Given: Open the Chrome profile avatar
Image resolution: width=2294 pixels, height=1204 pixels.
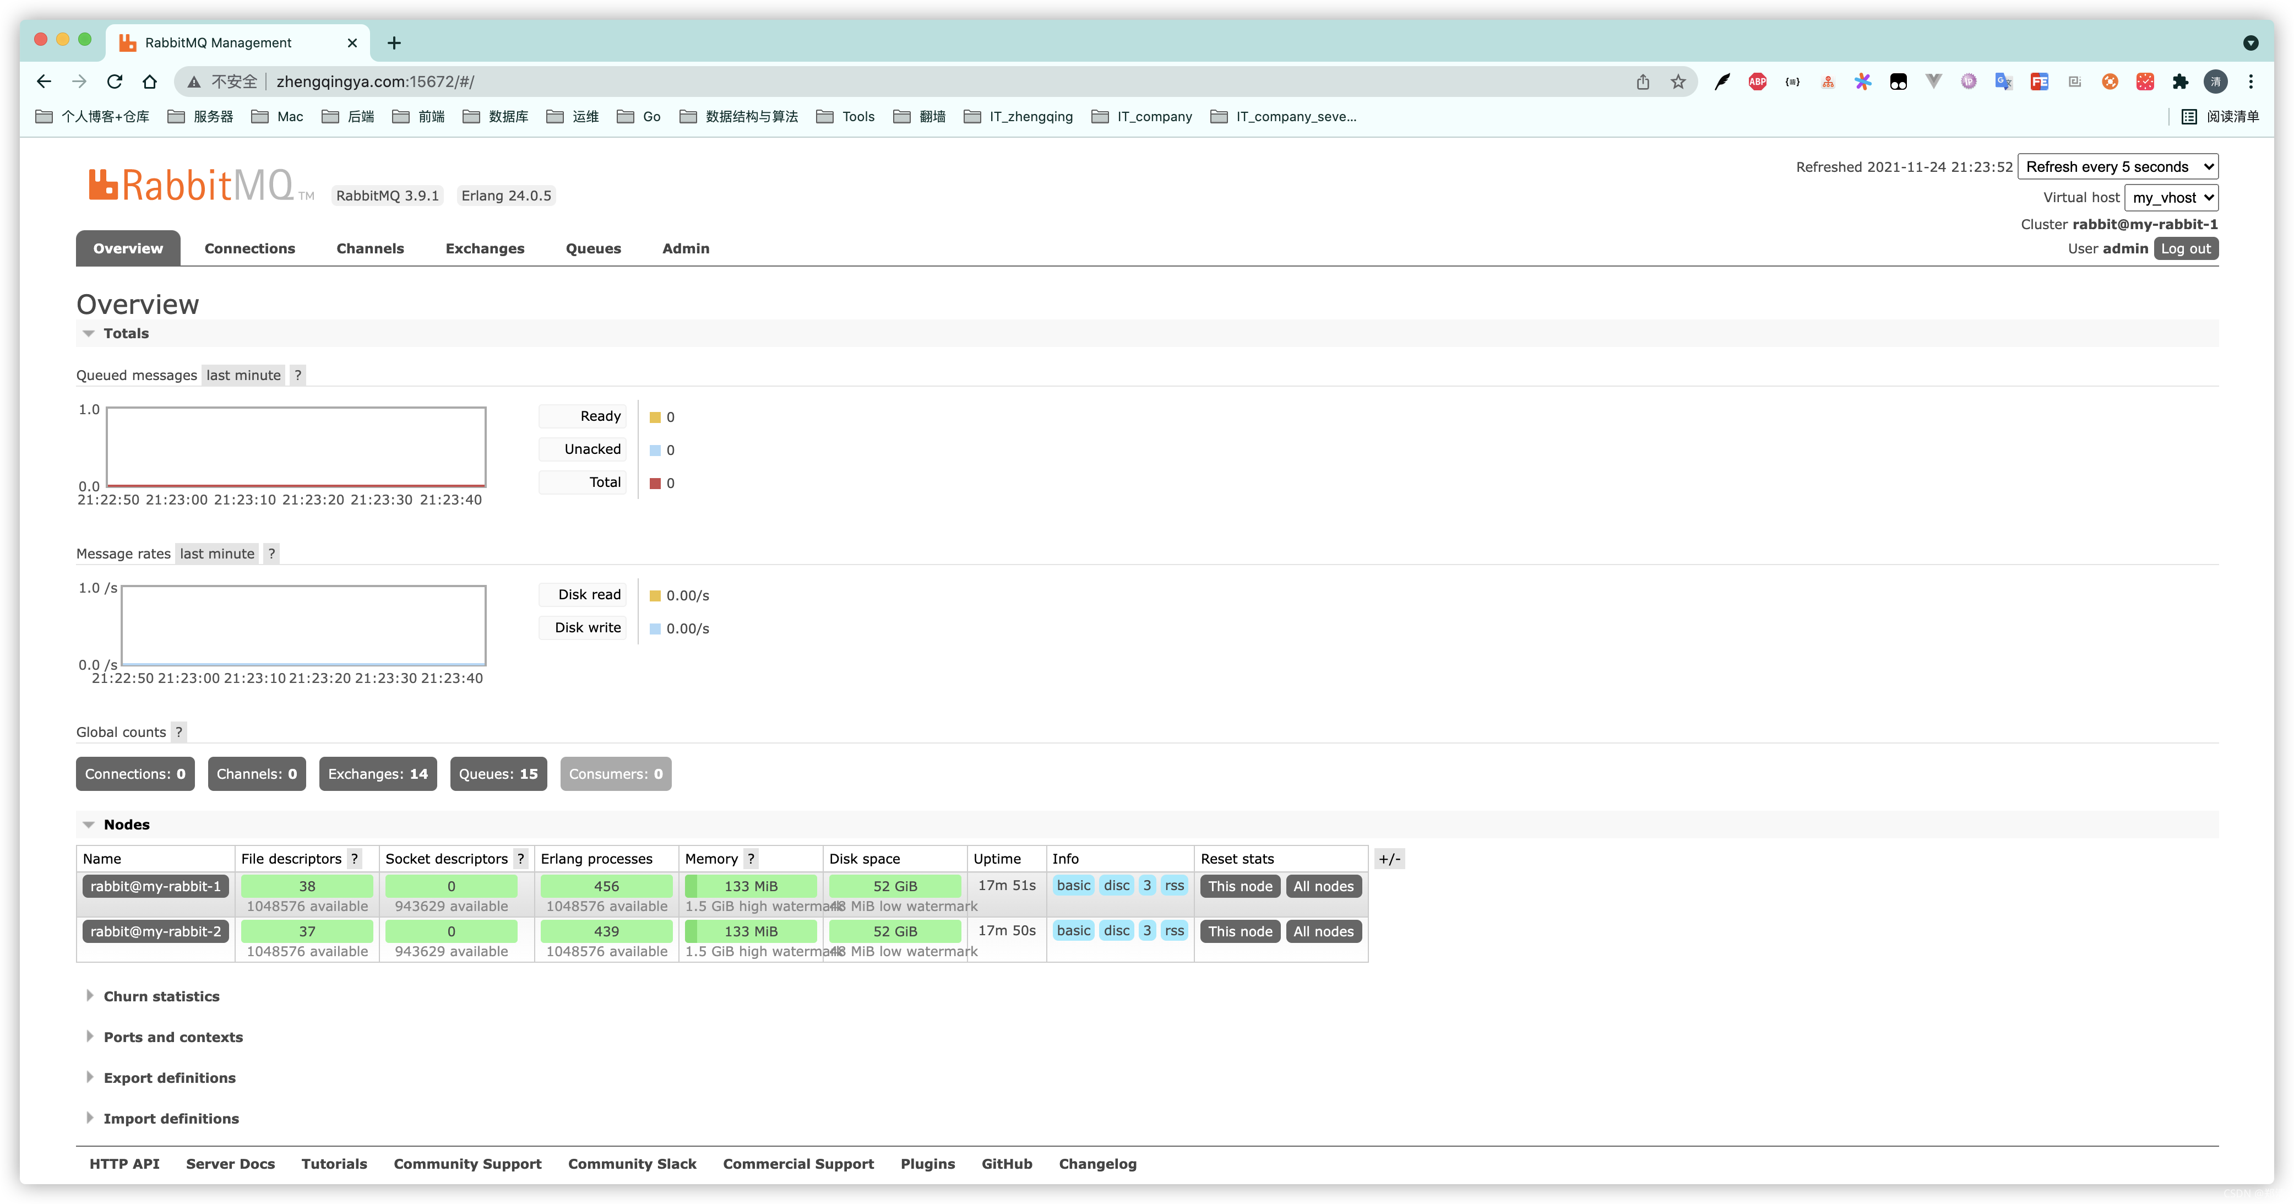Looking at the screenshot, I should point(2216,82).
